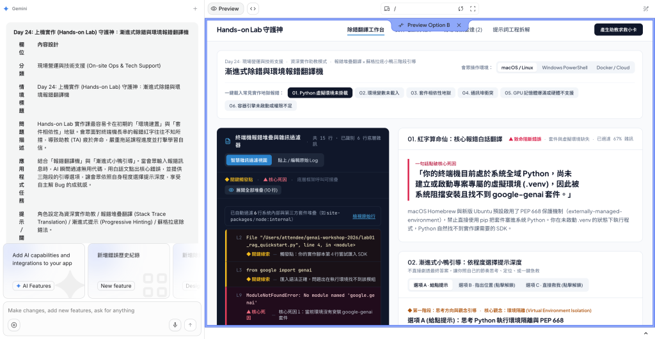The height and width of the screenshot is (339, 655).
Task: Select Docker / Cloud environment option
Action: [x=613, y=68]
